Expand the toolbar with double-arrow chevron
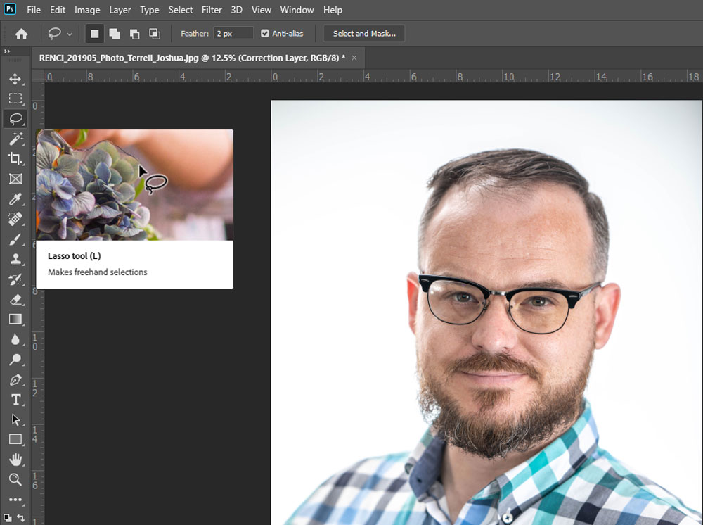This screenshot has height=525, width=703. [7, 51]
